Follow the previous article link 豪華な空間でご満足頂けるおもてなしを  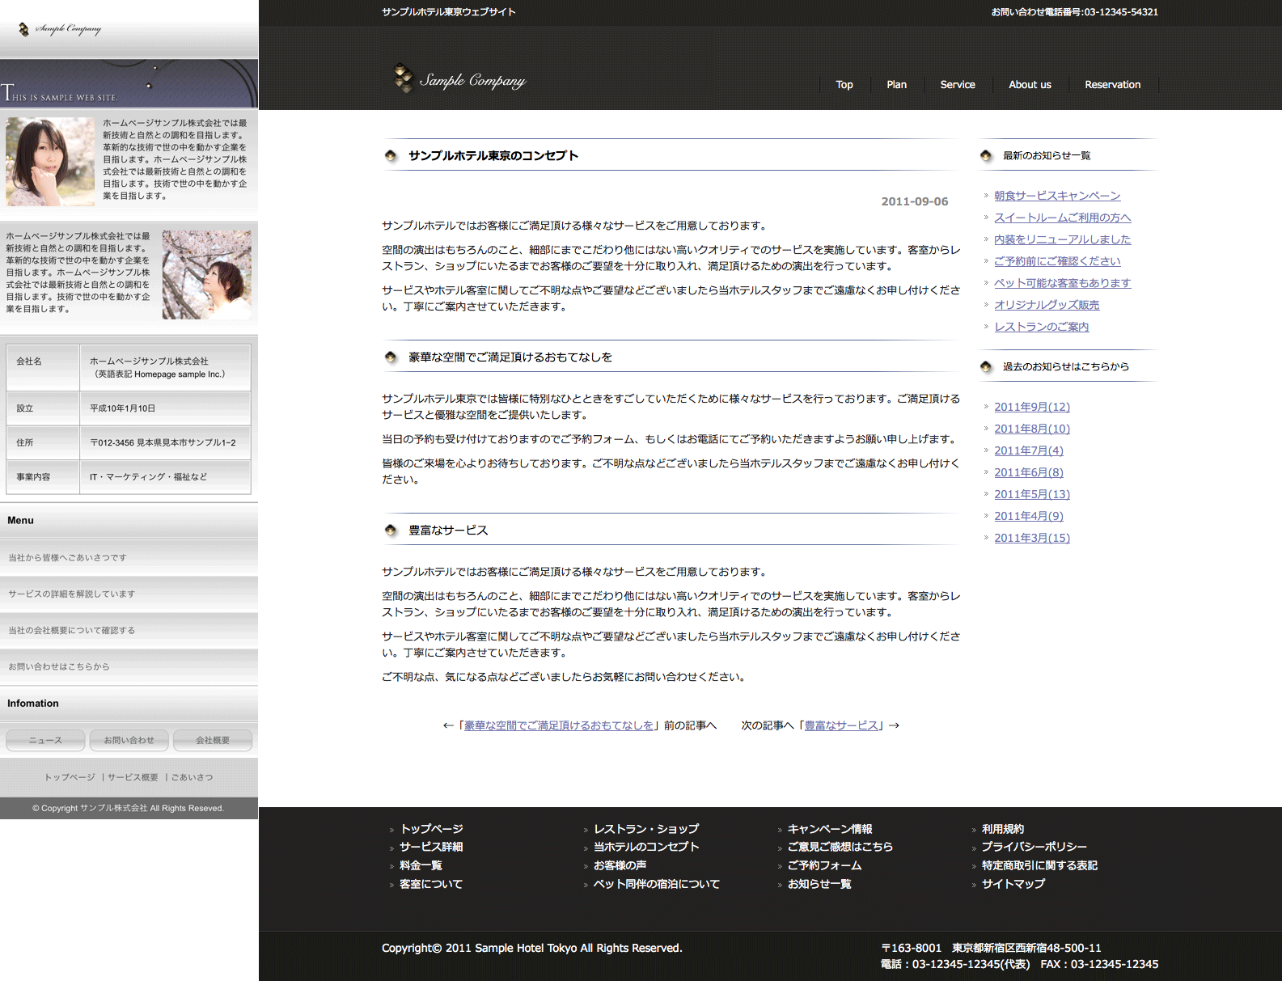[x=558, y=725]
